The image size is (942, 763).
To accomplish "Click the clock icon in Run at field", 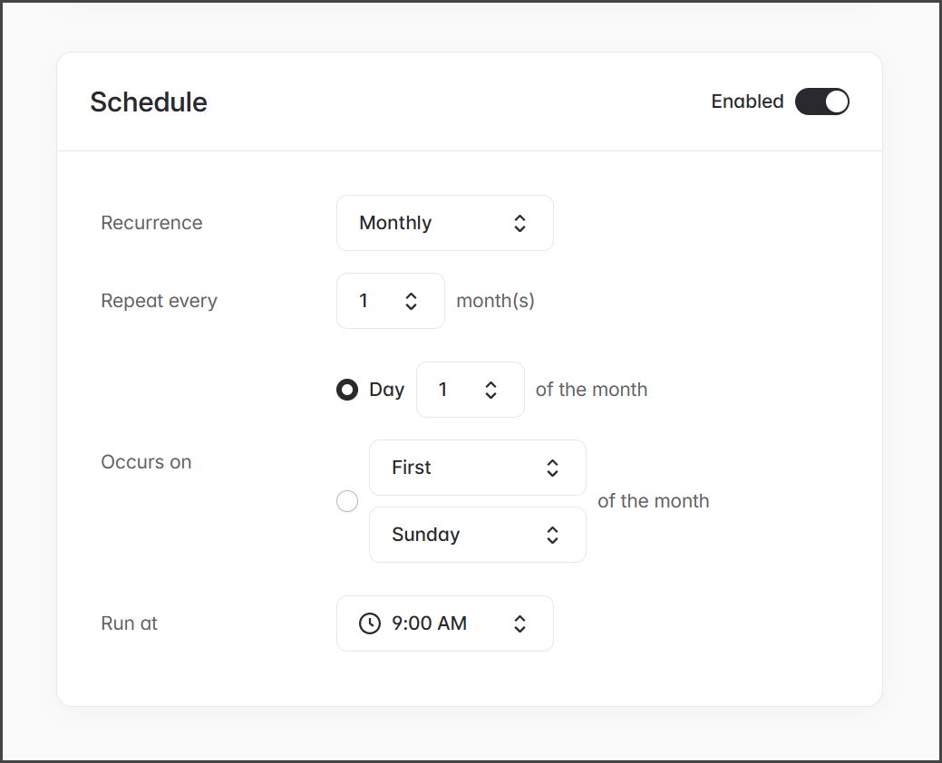I will point(370,623).
